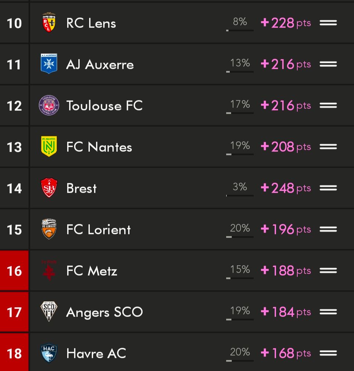The image size is (354, 371).
Task: Tap the Brest club crest
Action: (49, 188)
